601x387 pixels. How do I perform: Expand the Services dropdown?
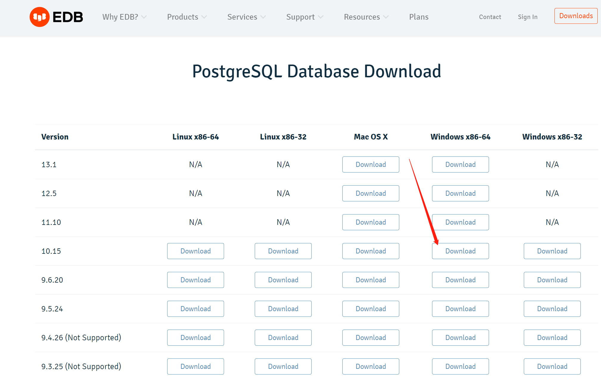(246, 17)
